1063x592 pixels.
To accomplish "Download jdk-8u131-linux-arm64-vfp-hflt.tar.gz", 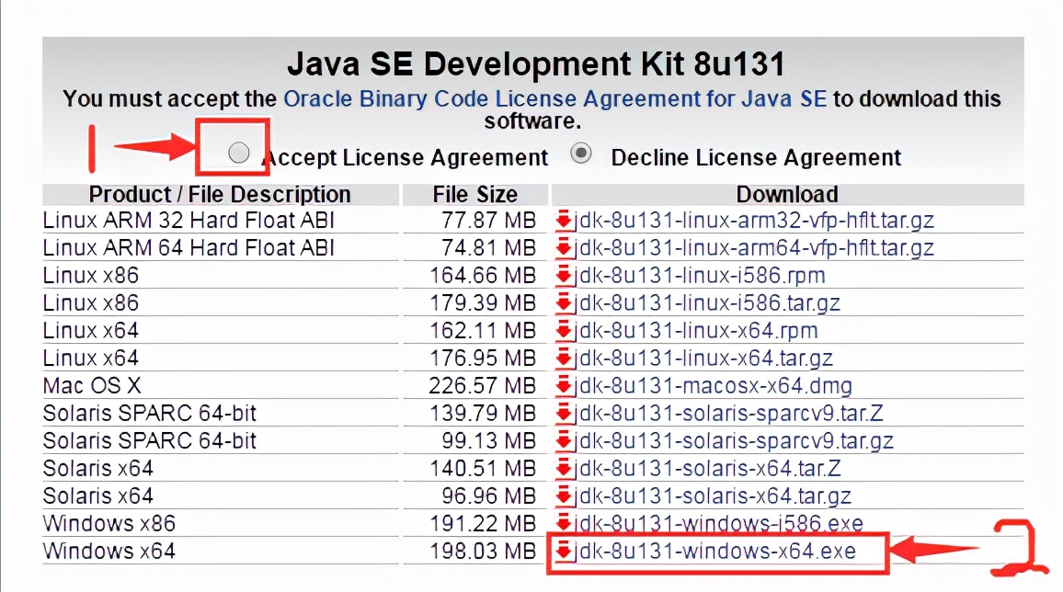I will click(755, 248).
